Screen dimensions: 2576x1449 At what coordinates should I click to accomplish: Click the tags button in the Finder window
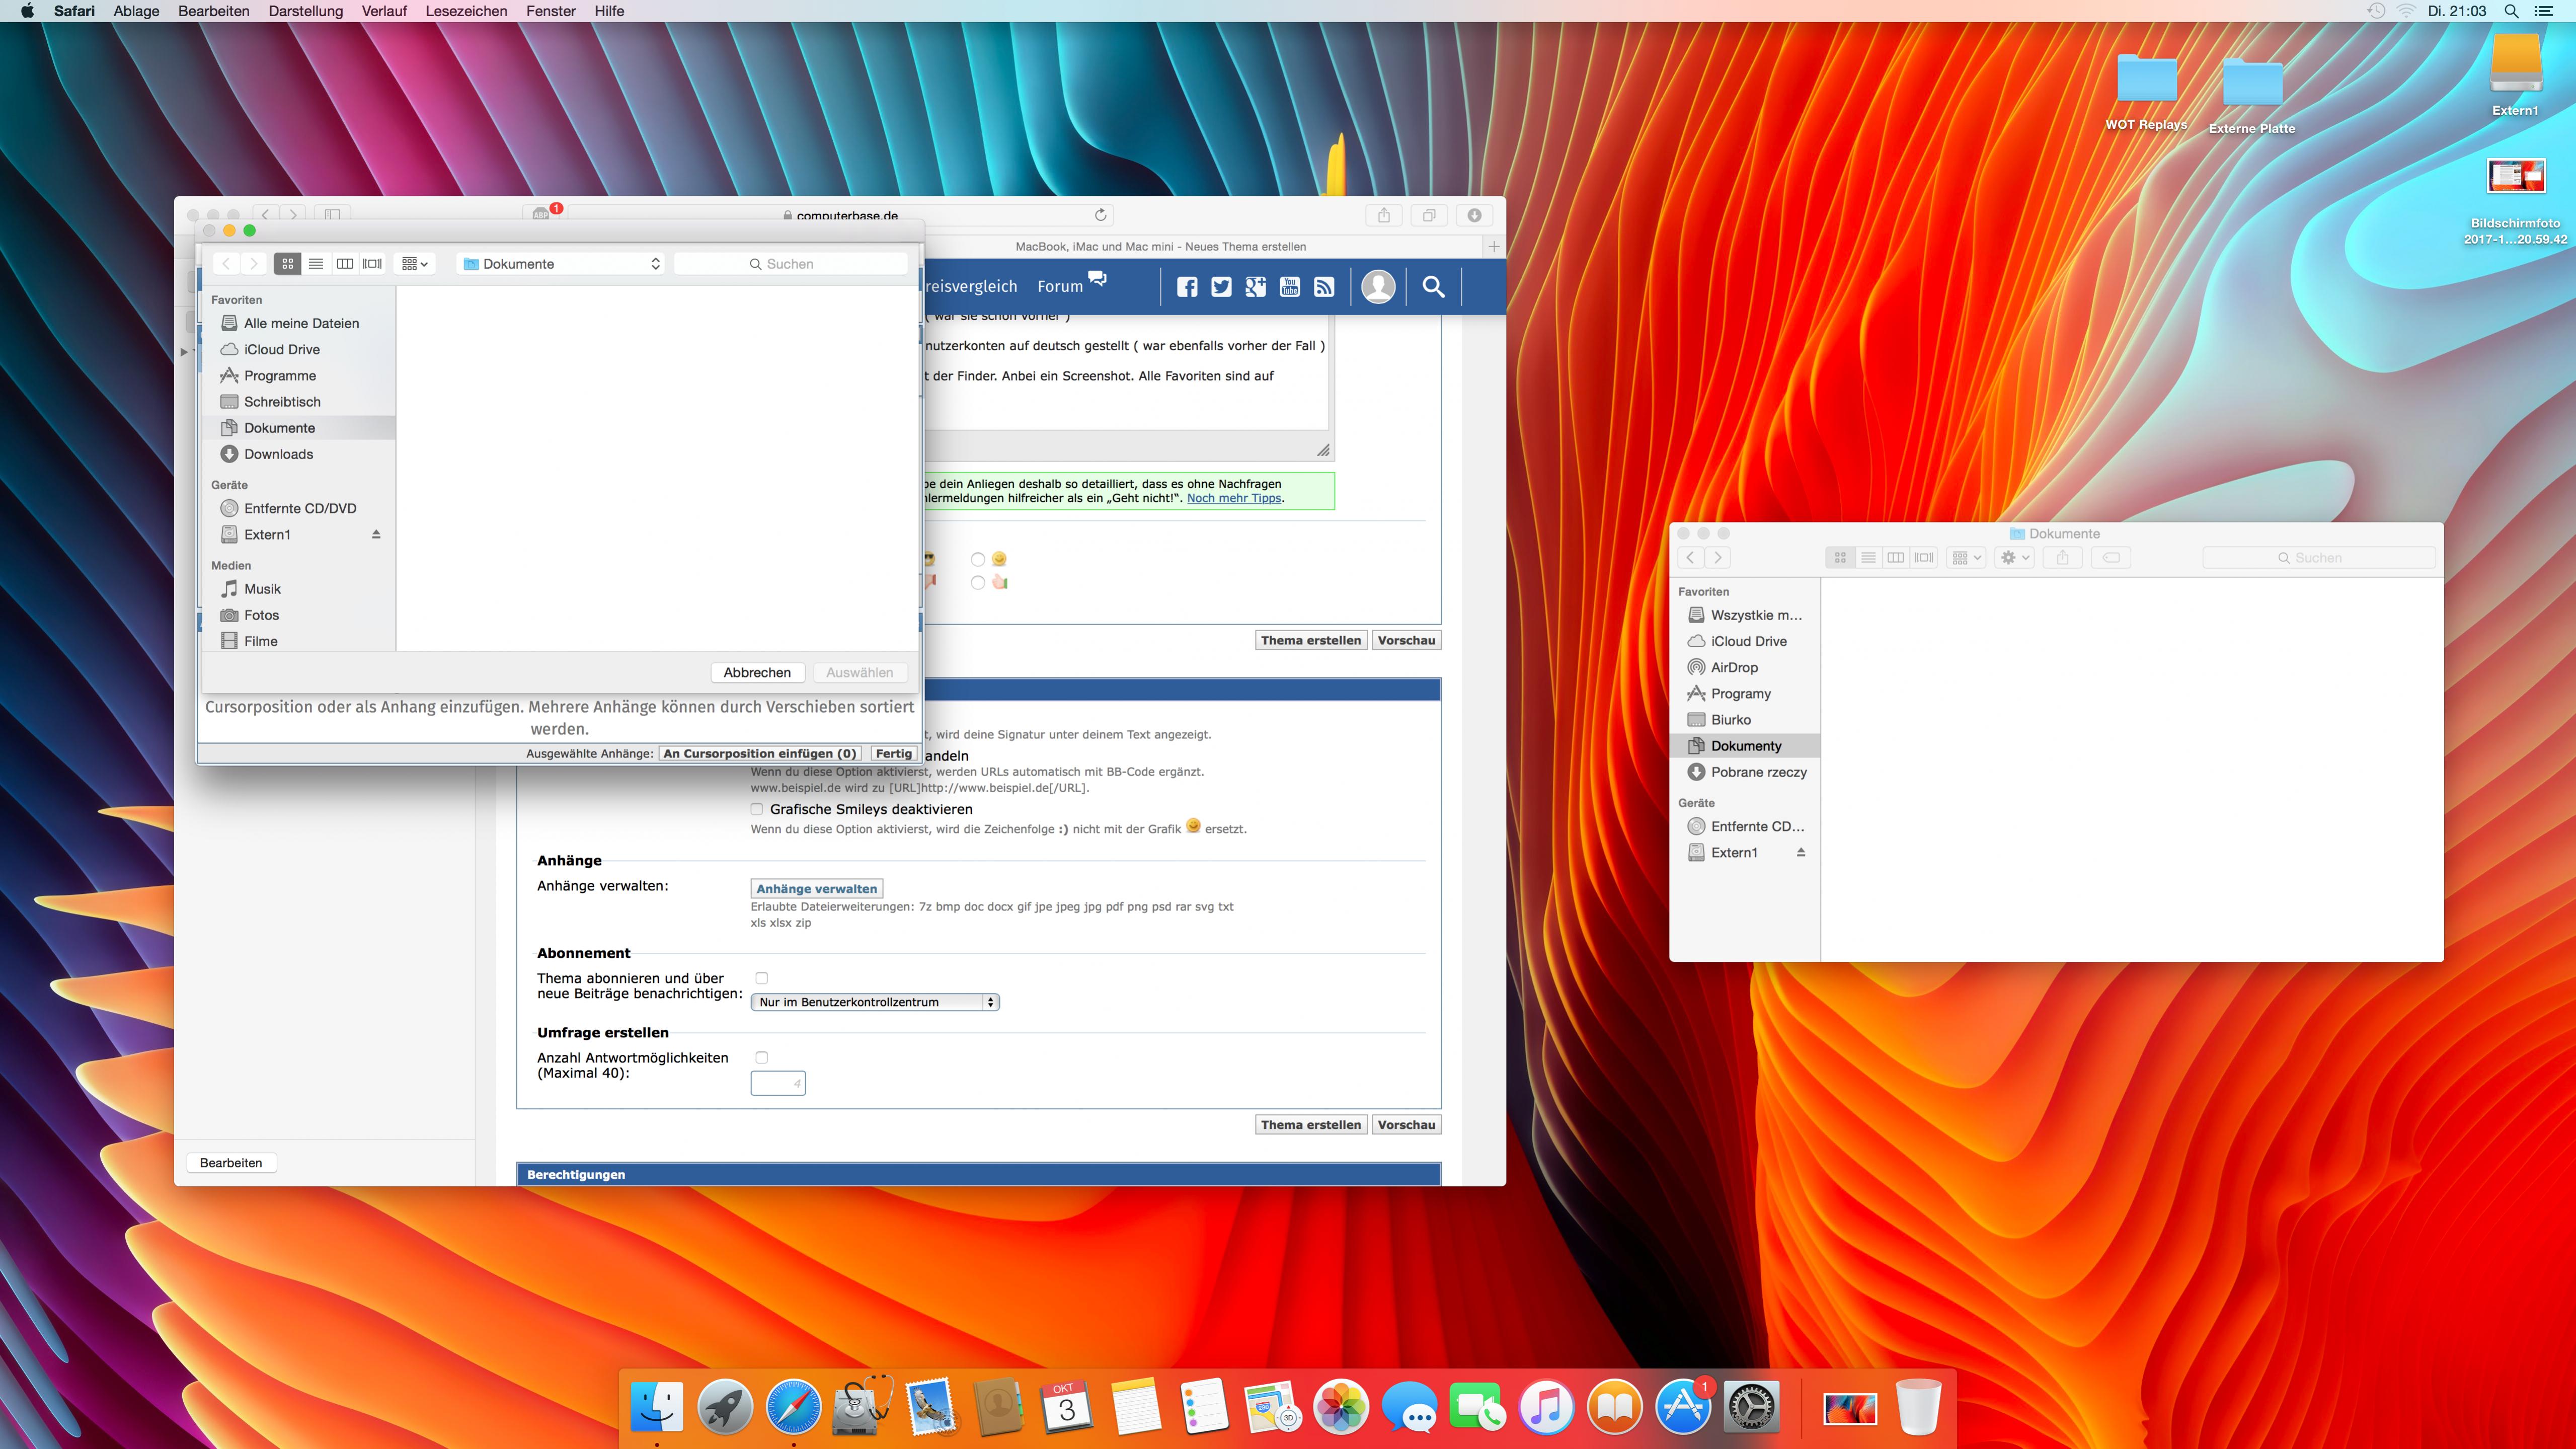click(2111, 558)
